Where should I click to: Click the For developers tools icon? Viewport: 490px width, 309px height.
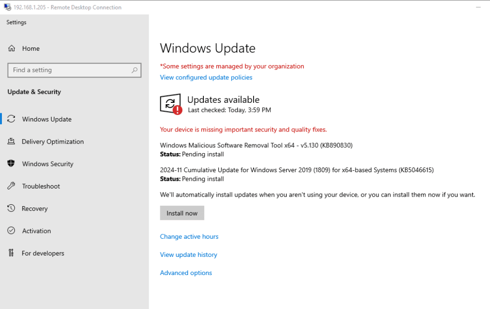(x=11, y=253)
